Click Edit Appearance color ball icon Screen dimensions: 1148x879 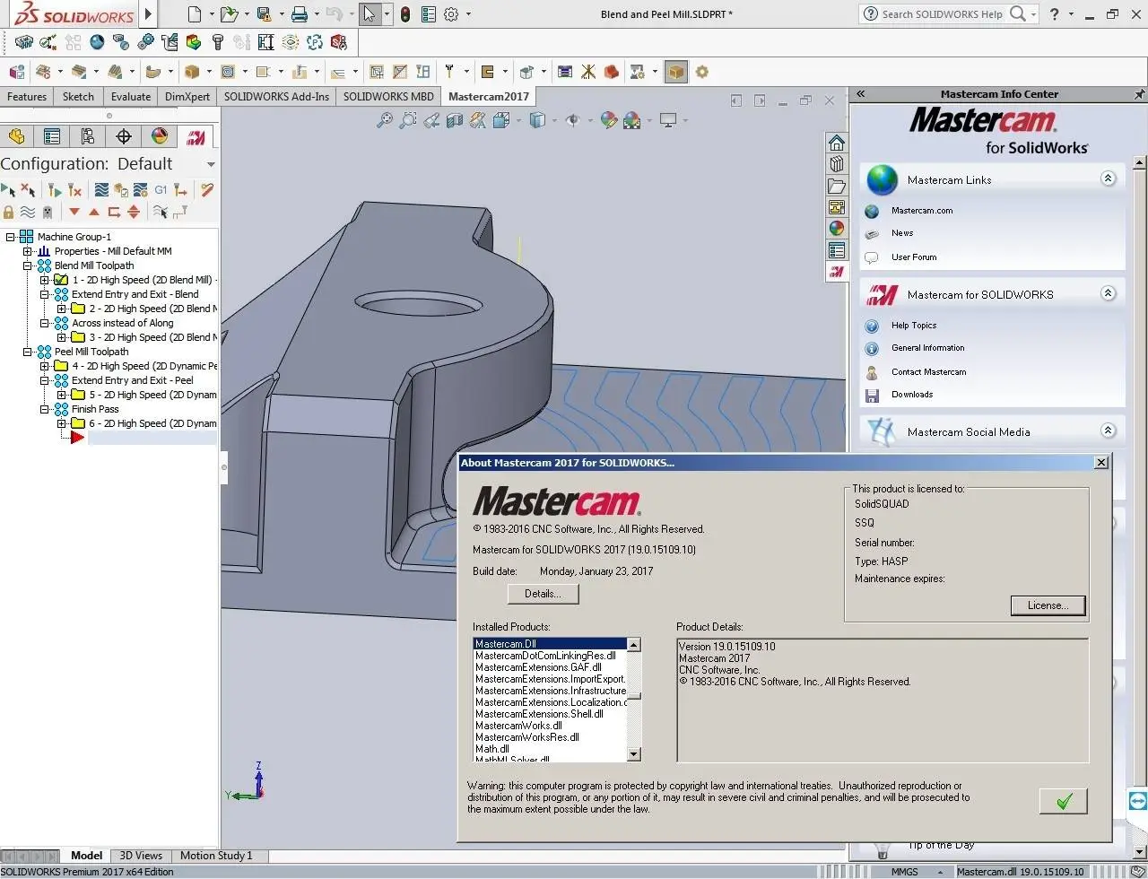coord(609,119)
